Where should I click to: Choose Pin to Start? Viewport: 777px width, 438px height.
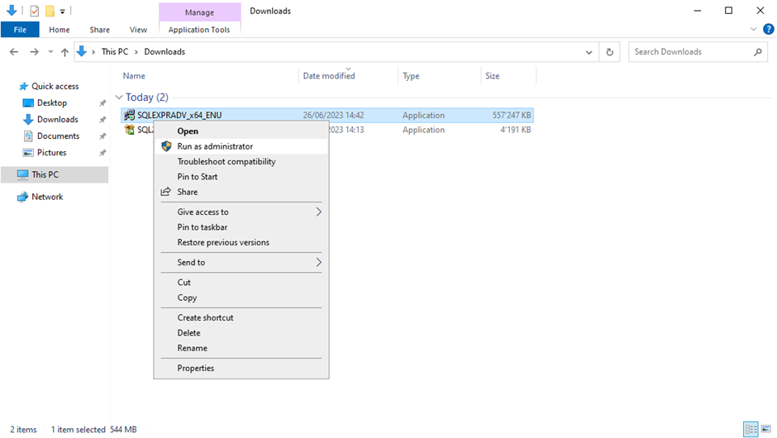pyautogui.click(x=241, y=177)
